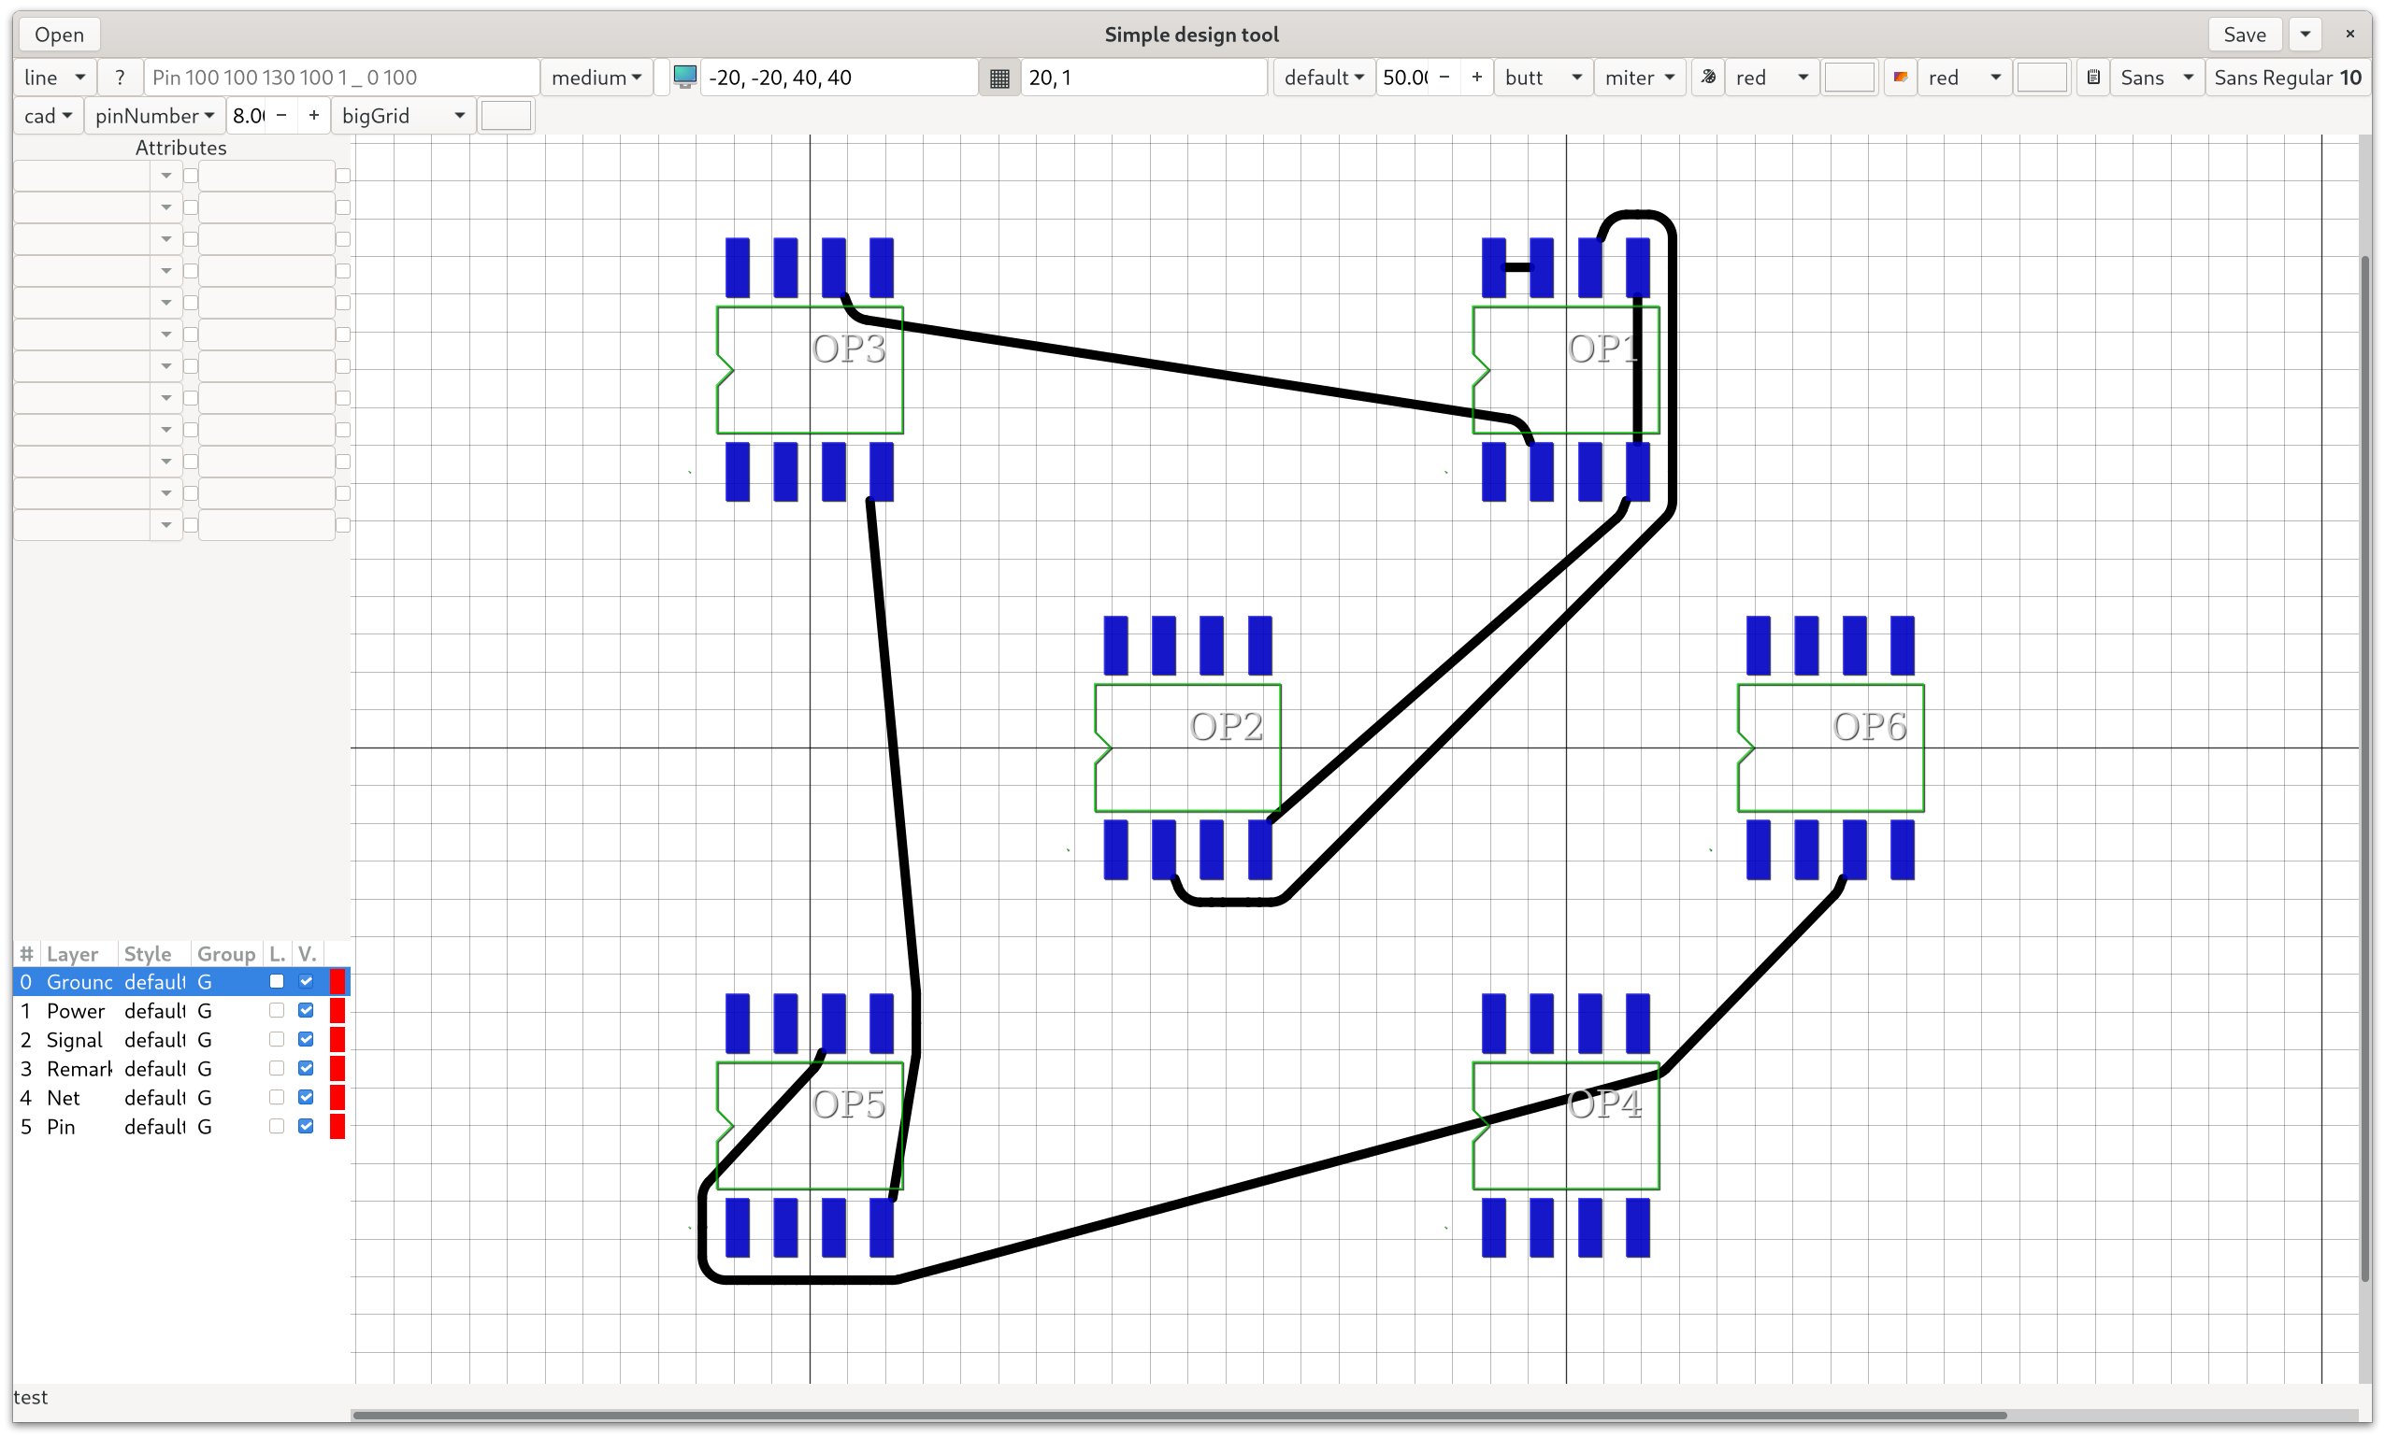2385x1438 pixels.
Task: Click the crossed-pen stroke icon
Action: [x=1707, y=77]
